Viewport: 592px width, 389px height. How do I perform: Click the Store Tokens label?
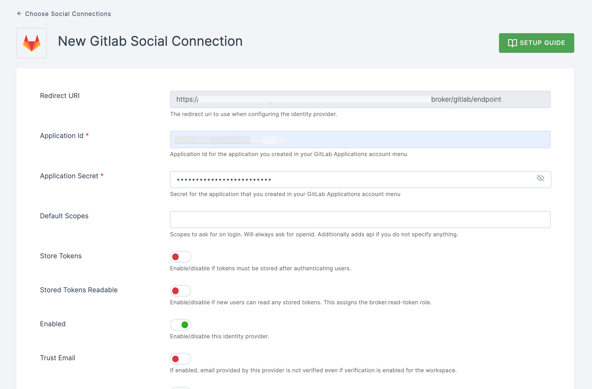[x=61, y=256]
